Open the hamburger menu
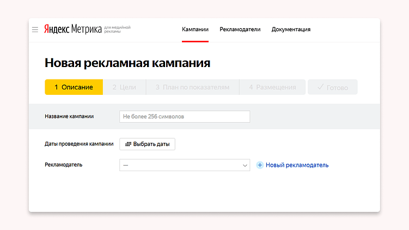409x230 pixels. click(x=35, y=29)
